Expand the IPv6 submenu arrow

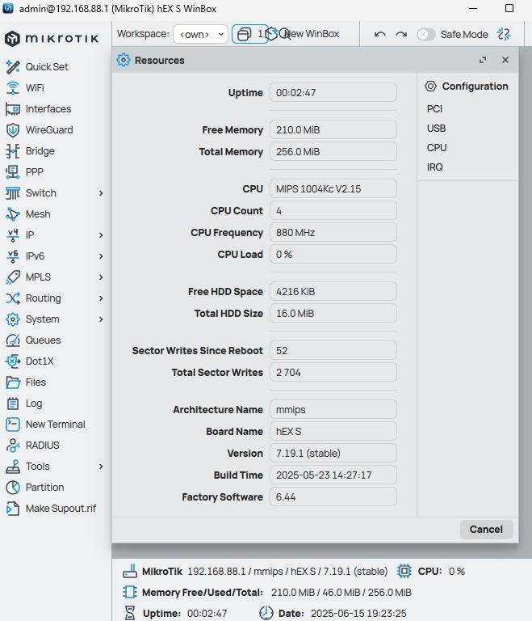tap(101, 256)
